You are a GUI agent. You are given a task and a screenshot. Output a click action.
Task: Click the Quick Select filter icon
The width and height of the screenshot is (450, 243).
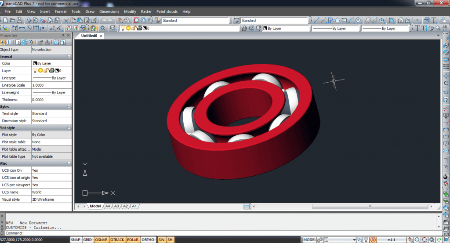tap(32, 42)
